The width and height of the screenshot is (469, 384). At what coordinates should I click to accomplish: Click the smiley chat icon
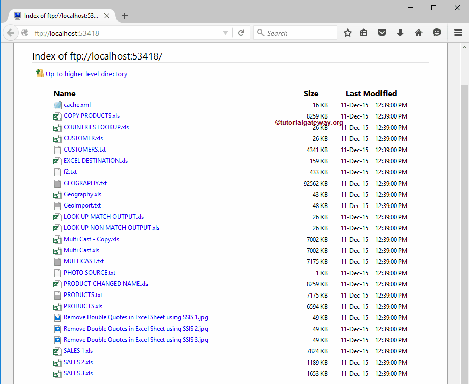(437, 33)
